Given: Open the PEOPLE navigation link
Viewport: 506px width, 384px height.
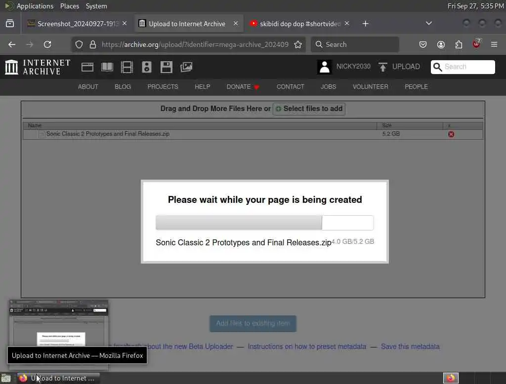Looking at the screenshot, I should pos(416,87).
